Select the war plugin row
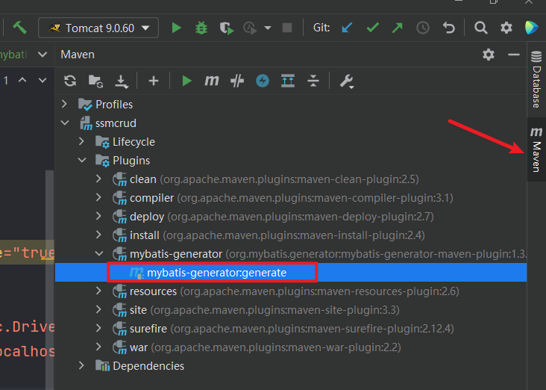Viewport: 546px width, 390px height. [x=291, y=347]
